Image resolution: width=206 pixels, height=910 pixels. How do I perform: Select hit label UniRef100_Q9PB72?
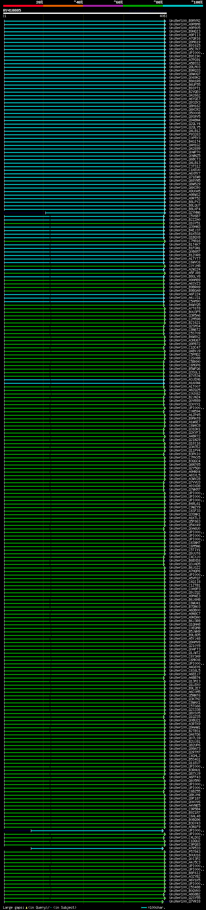[185, 344]
